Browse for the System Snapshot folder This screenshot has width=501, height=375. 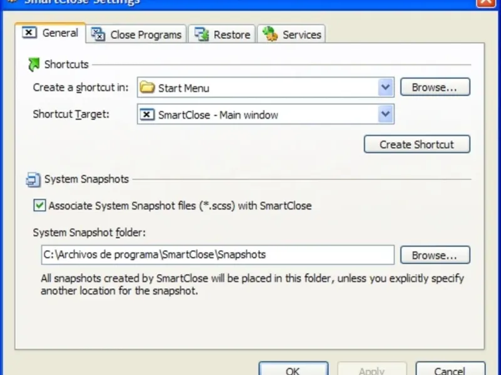tap(435, 255)
